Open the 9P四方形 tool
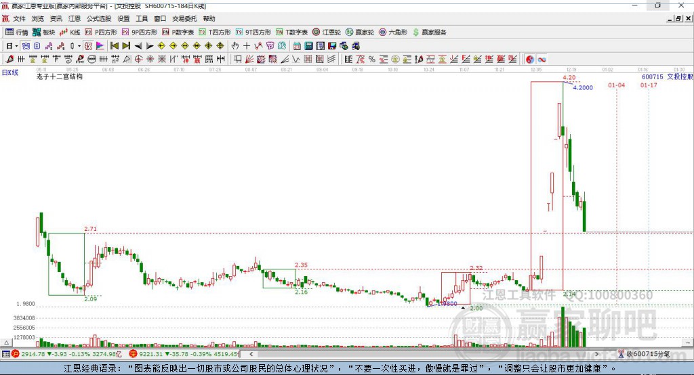 (139, 32)
